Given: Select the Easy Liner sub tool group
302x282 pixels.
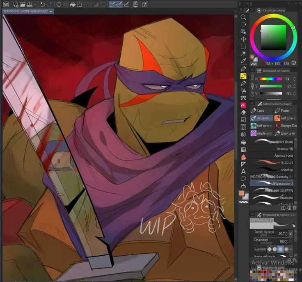Looking at the screenshot, I should (x=285, y=133).
